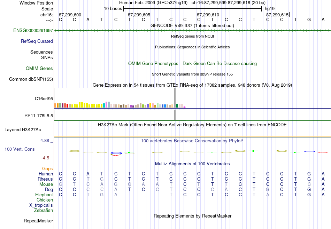This screenshot has height=229, width=331.
Task: Click the Publications: Sequences in Scientific Articles title
Action: tap(192, 47)
